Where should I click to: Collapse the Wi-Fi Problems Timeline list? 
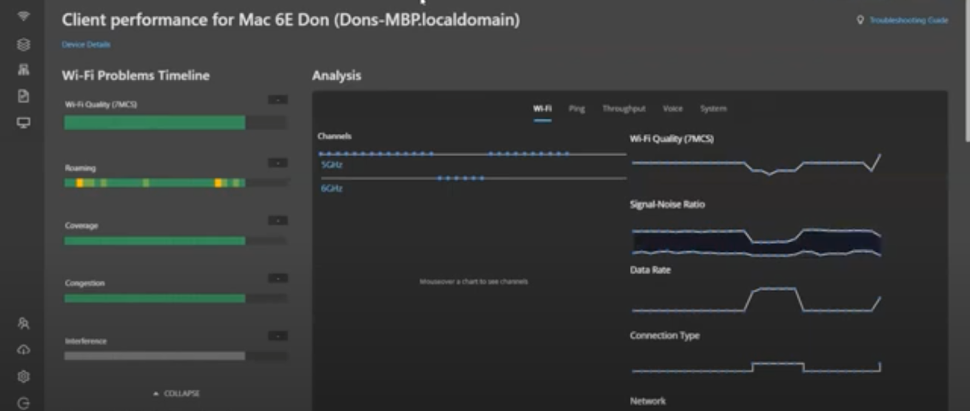176,393
